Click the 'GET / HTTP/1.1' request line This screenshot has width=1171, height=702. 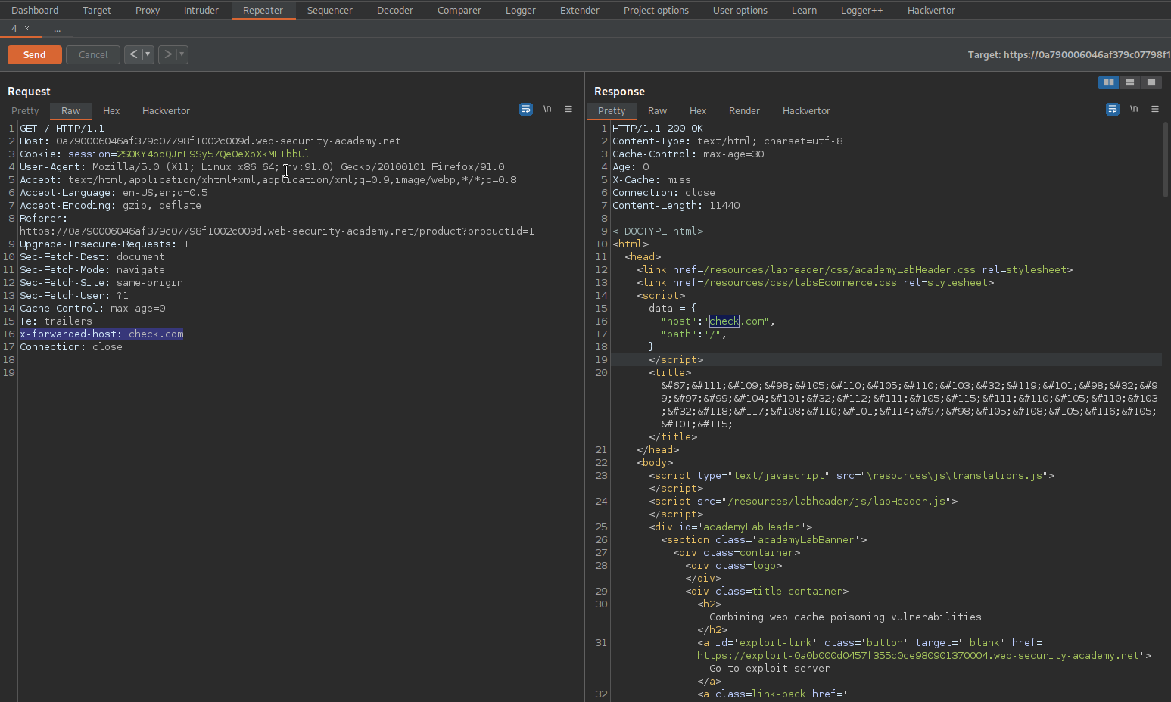62,129
